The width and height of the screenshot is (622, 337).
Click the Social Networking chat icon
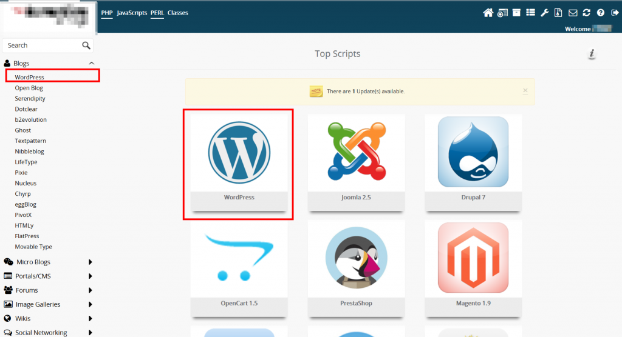tap(8, 333)
